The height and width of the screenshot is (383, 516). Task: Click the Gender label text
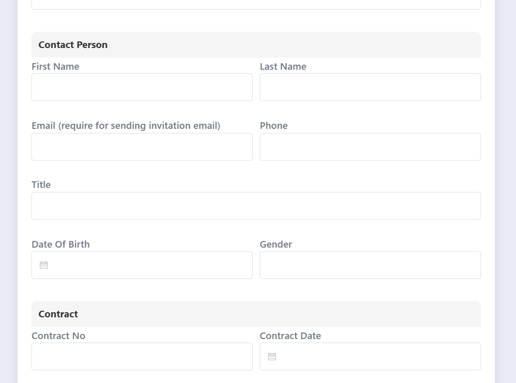point(276,245)
